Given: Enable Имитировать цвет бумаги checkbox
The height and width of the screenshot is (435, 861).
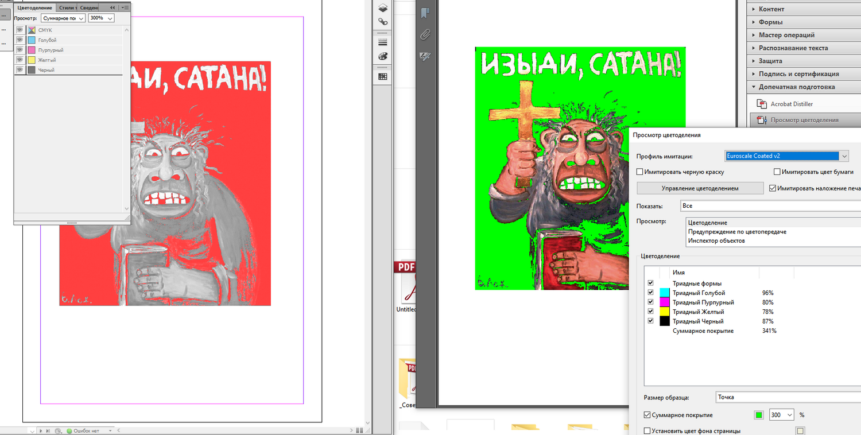Looking at the screenshot, I should click(x=777, y=172).
